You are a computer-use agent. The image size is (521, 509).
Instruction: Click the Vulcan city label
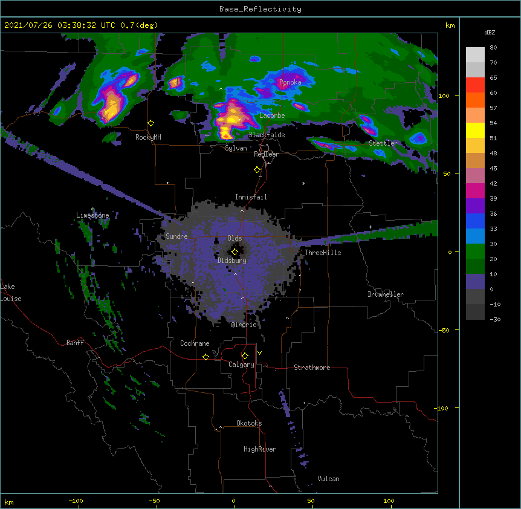[328, 479]
